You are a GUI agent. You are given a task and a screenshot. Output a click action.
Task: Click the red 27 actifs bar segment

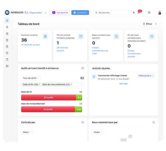[x=49, y=97]
